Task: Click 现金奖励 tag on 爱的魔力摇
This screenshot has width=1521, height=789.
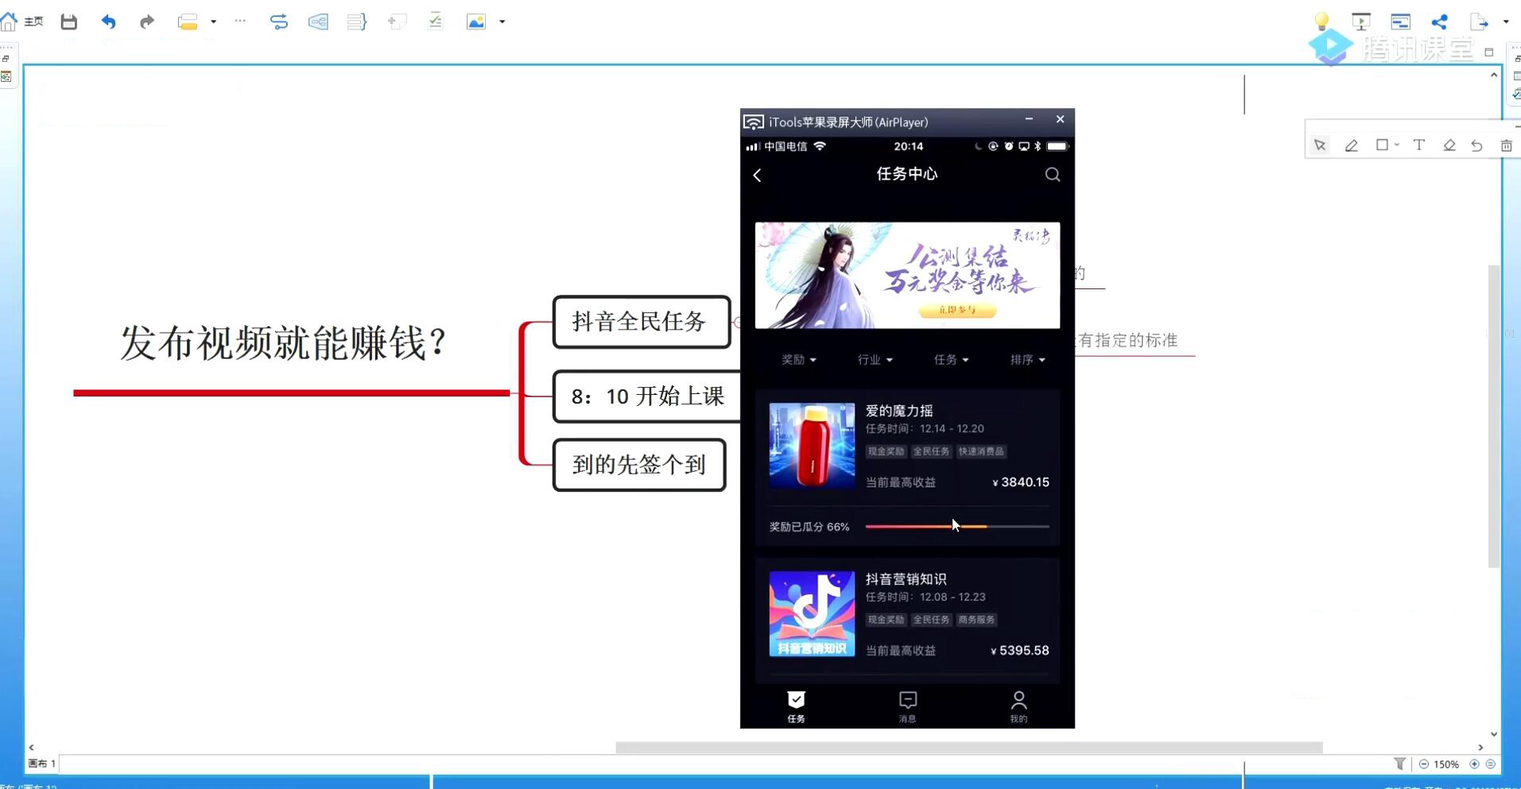Action: tap(886, 451)
